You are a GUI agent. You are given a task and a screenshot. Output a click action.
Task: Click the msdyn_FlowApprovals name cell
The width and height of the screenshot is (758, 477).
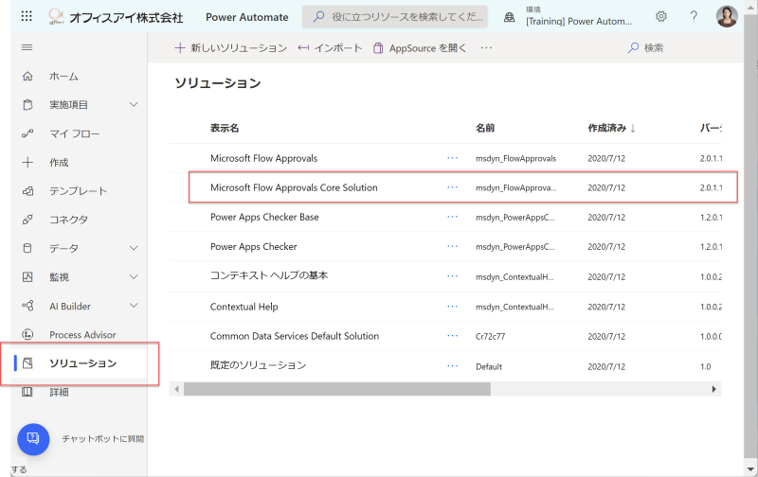[515, 158]
